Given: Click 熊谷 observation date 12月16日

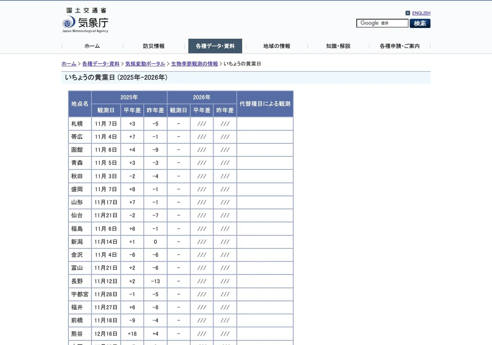Looking at the screenshot, I should pos(106,334).
